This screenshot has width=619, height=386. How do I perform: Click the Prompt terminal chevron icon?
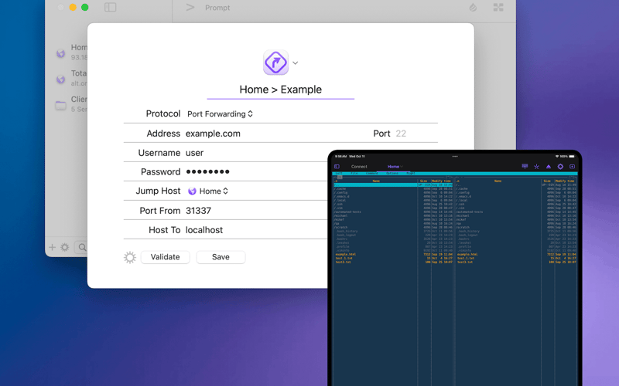pyautogui.click(x=190, y=8)
